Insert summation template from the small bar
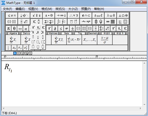148x116 pixels. point(102,29)
